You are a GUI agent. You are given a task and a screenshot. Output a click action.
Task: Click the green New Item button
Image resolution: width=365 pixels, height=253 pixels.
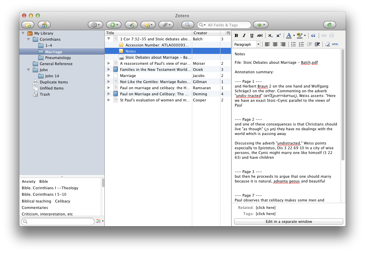(114, 25)
